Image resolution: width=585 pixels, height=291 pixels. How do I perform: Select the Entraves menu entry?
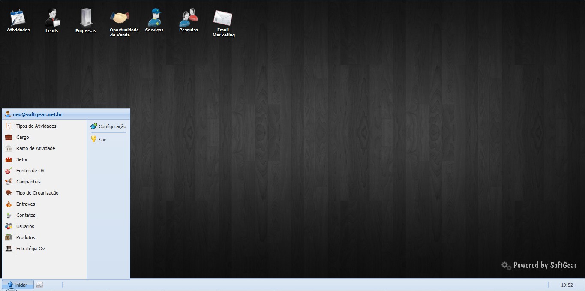(x=45, y=204)
